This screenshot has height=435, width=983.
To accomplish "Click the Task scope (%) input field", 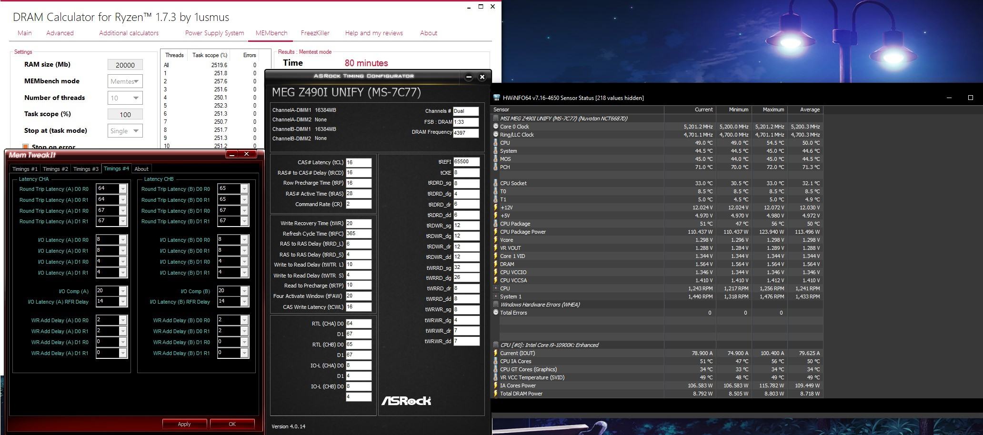I will tap(125, 114).
